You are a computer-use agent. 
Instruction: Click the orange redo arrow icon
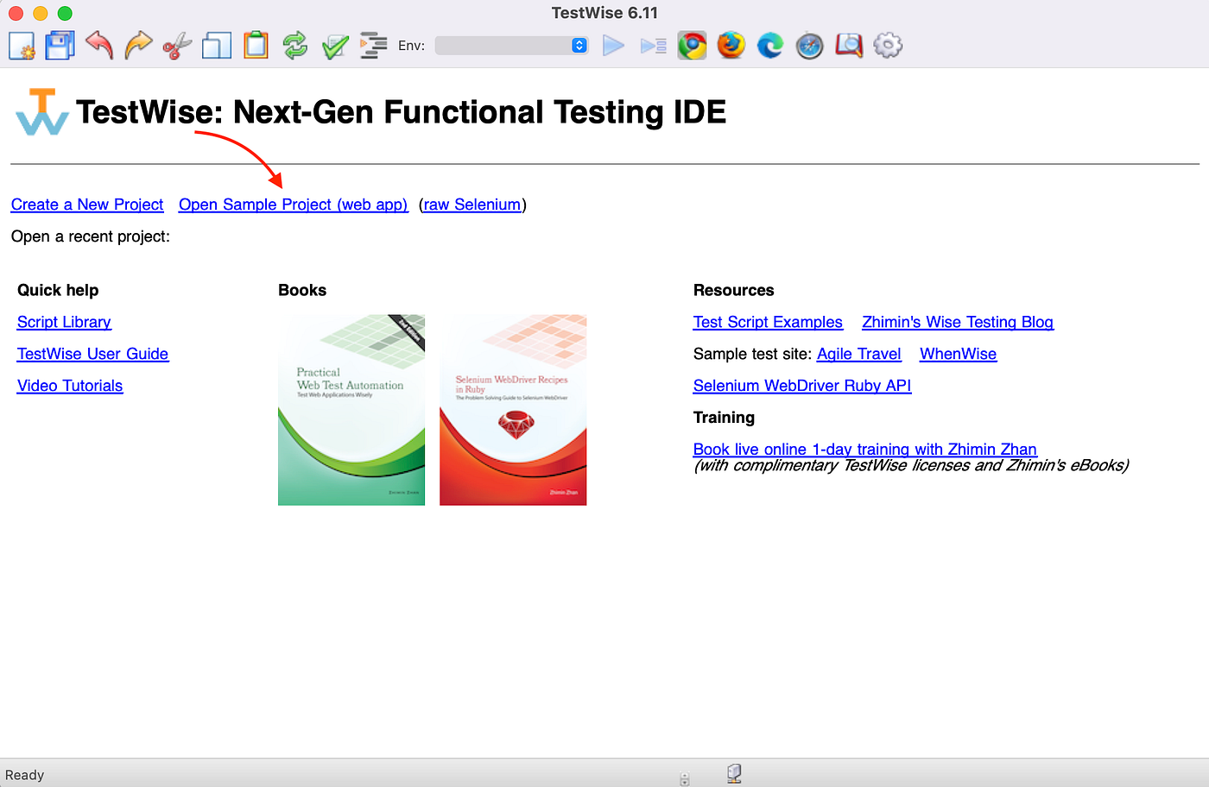(x=138, y=46)
